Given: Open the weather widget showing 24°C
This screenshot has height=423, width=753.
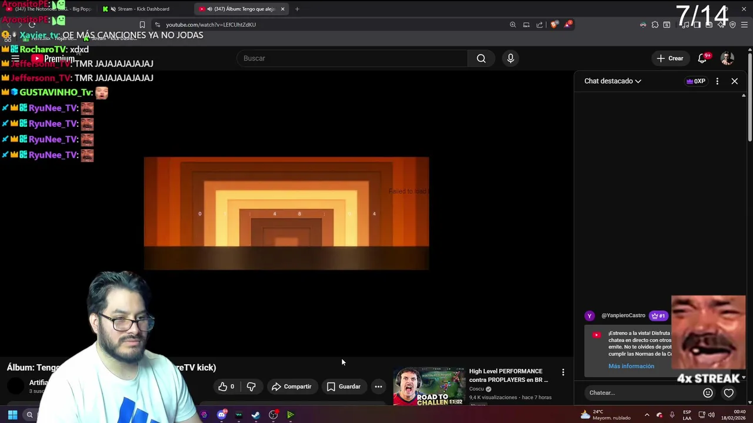Looking at the screenshot, I should (x=605, y=415).
